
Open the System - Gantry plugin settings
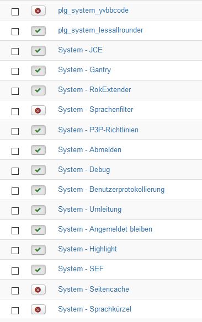(x=84, y=70)
